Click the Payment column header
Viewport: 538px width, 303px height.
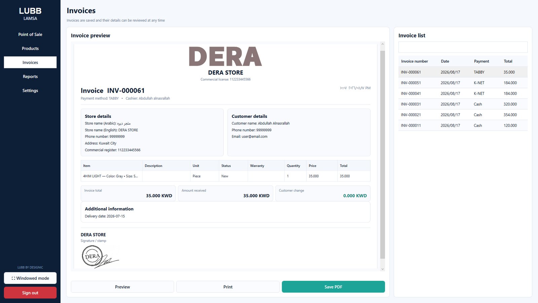(482, 61)
